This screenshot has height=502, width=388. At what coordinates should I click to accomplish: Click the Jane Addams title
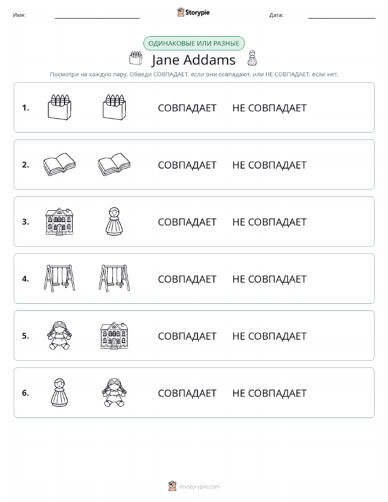(194, 60)
